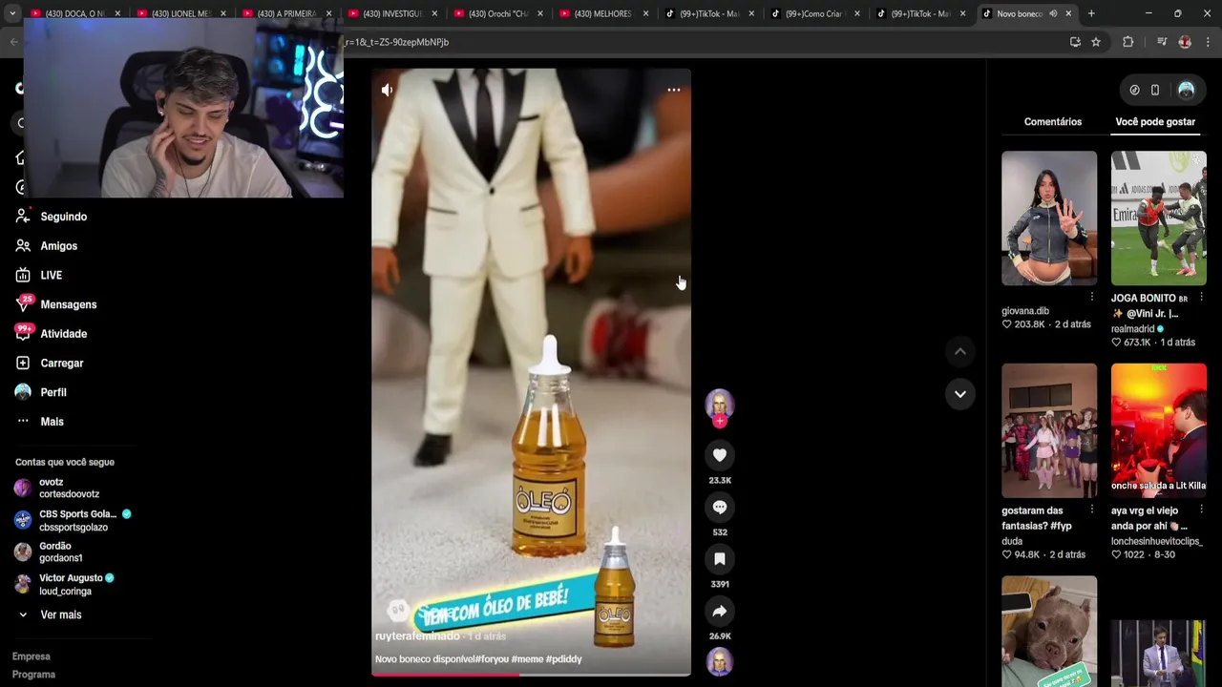Open LIVE in the sidebar
The width and height of the screenshot is (1222, 687).
[x=52, y=275]
